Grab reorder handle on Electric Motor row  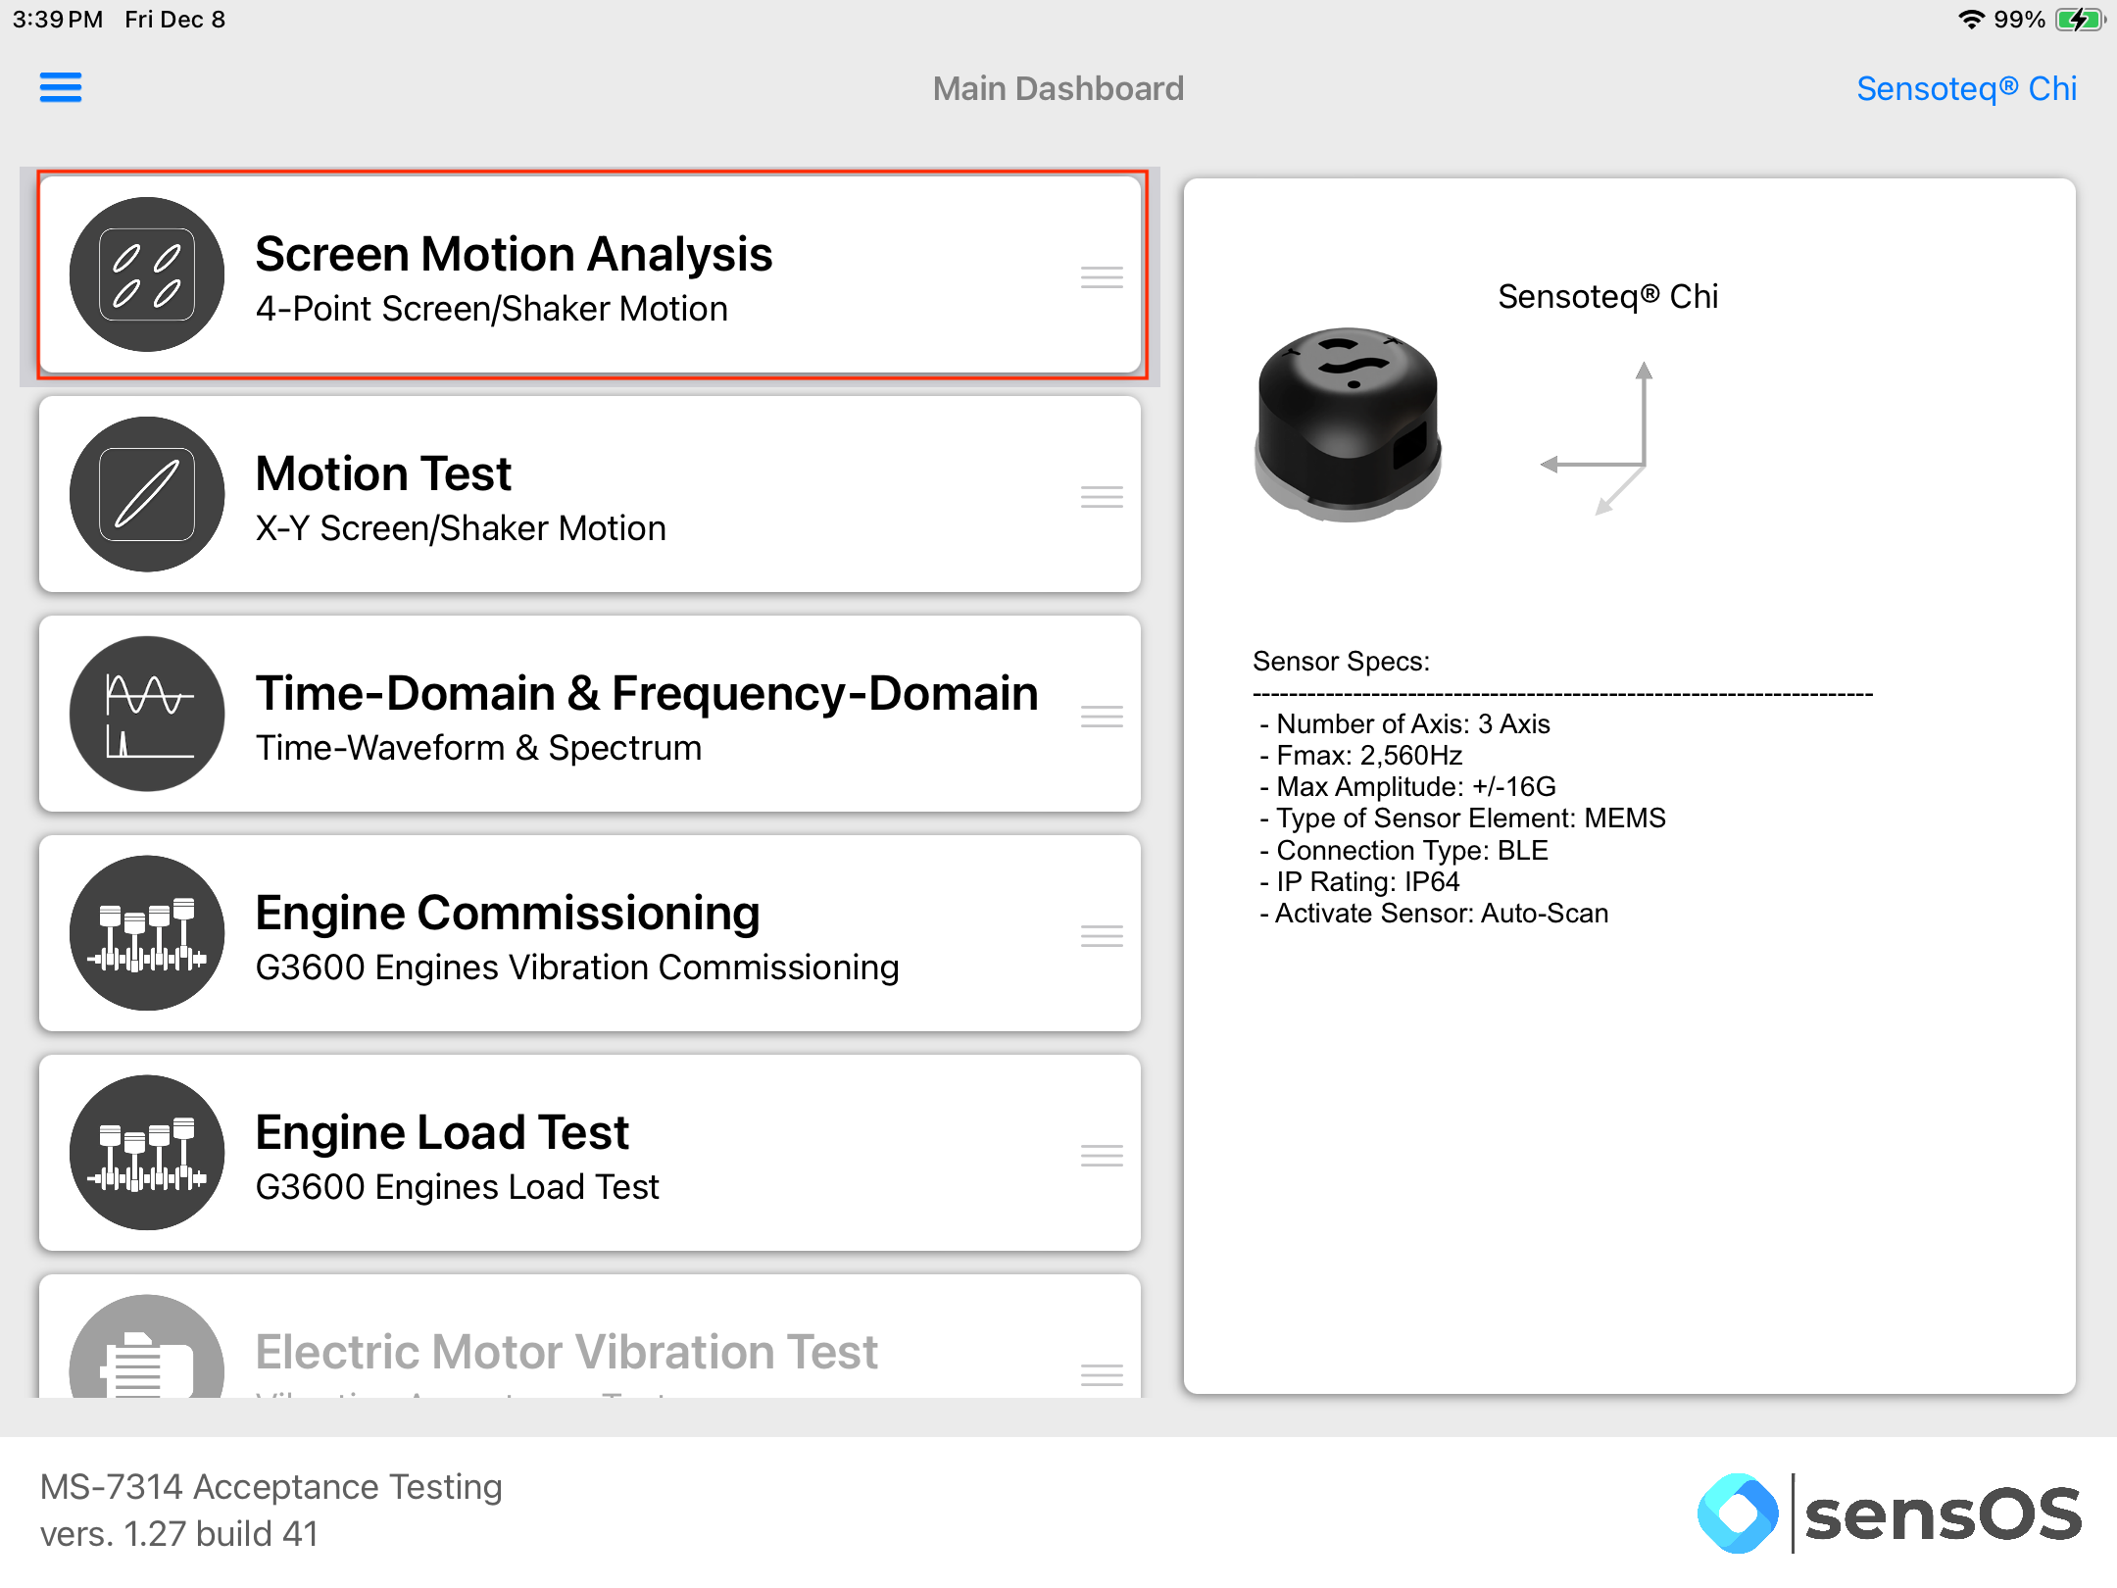(1102, 1375)
